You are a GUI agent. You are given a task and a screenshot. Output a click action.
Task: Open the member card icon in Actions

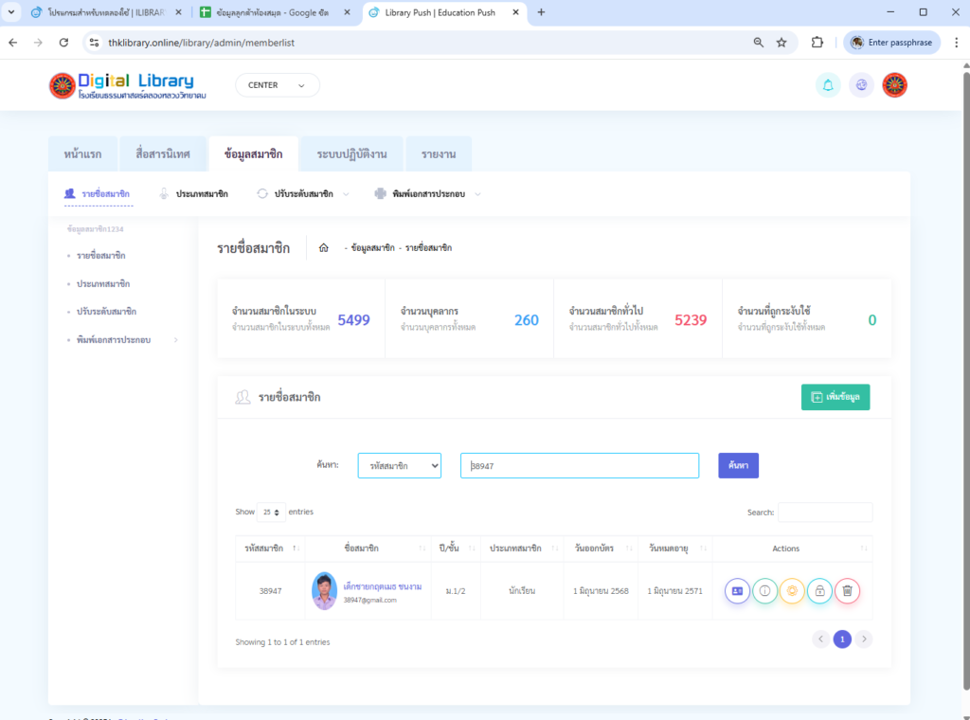737,591
